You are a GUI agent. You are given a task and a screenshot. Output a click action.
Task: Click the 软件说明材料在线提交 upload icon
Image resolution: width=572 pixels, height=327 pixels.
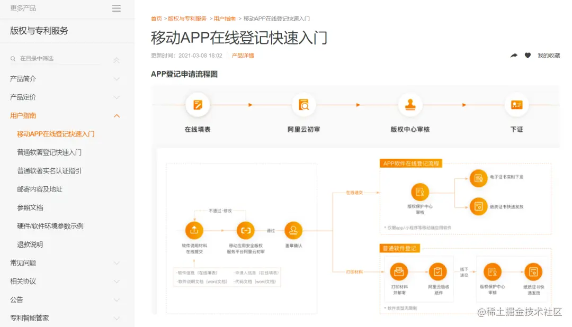(x=194, y=230)
